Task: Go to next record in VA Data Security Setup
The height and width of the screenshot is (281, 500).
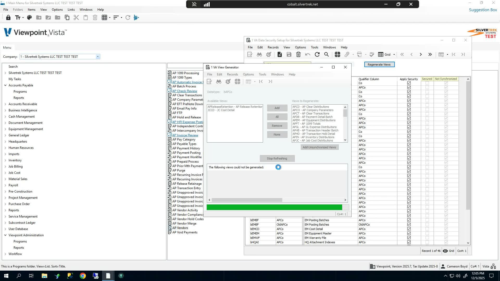Action: pos(421,54)
